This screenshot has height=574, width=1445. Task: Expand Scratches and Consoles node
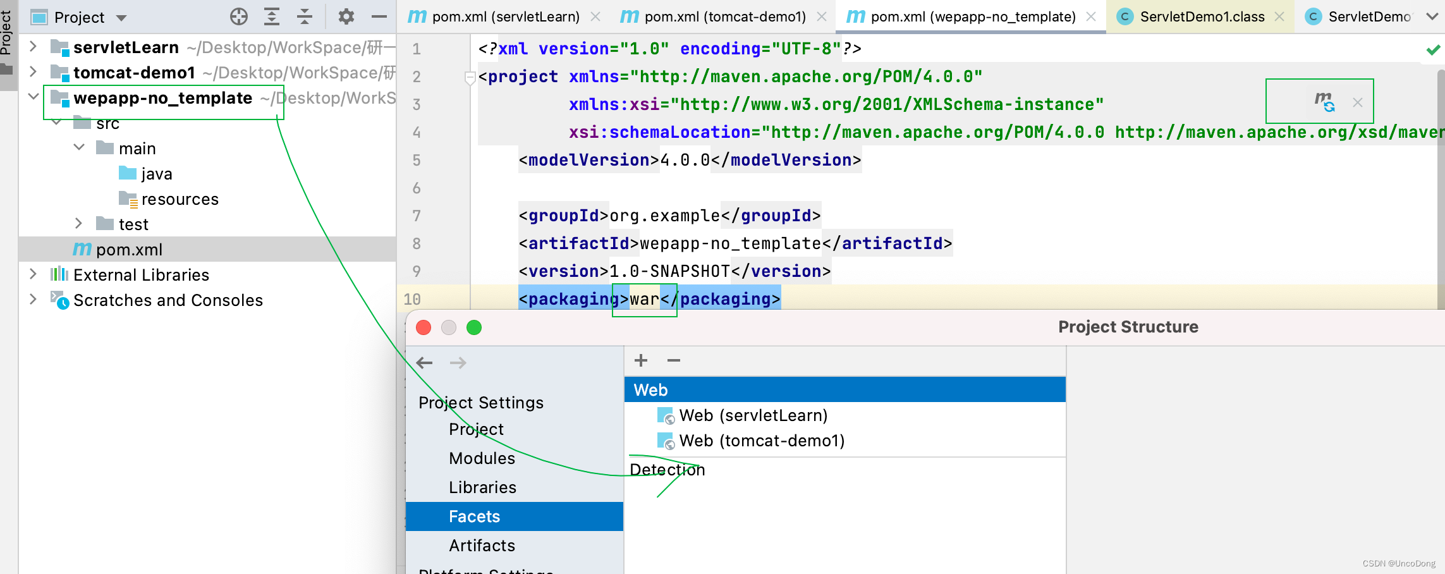pos(33,299)
